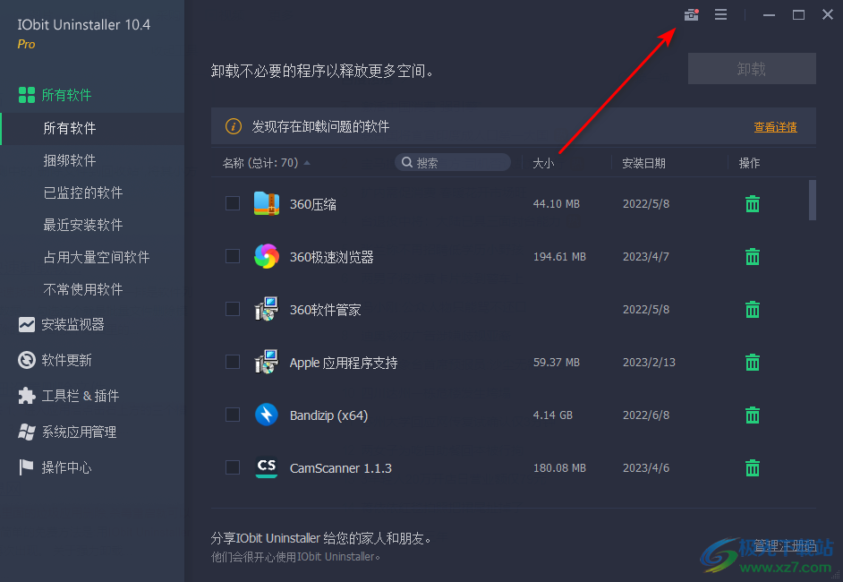The height and width of the screenshot is (582, 843).
Task: Click the 所有软件 grid icon
Action: tap(26, 95)
